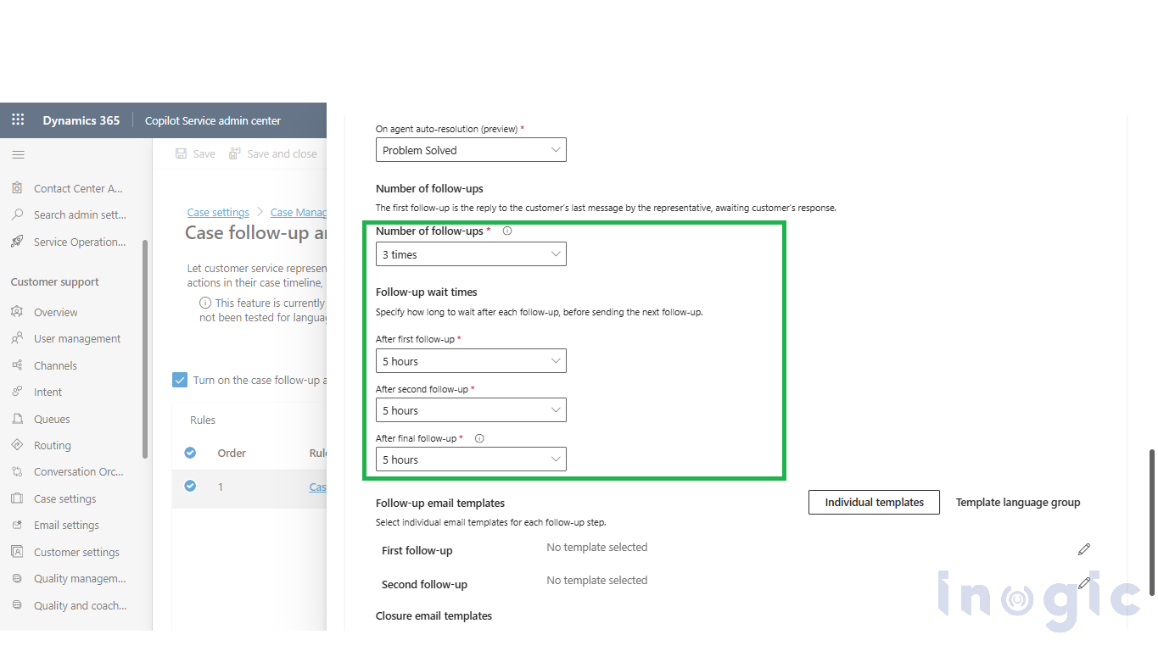Click the Channels sidebar icon

pyautogui.click(x=17, y=365)
